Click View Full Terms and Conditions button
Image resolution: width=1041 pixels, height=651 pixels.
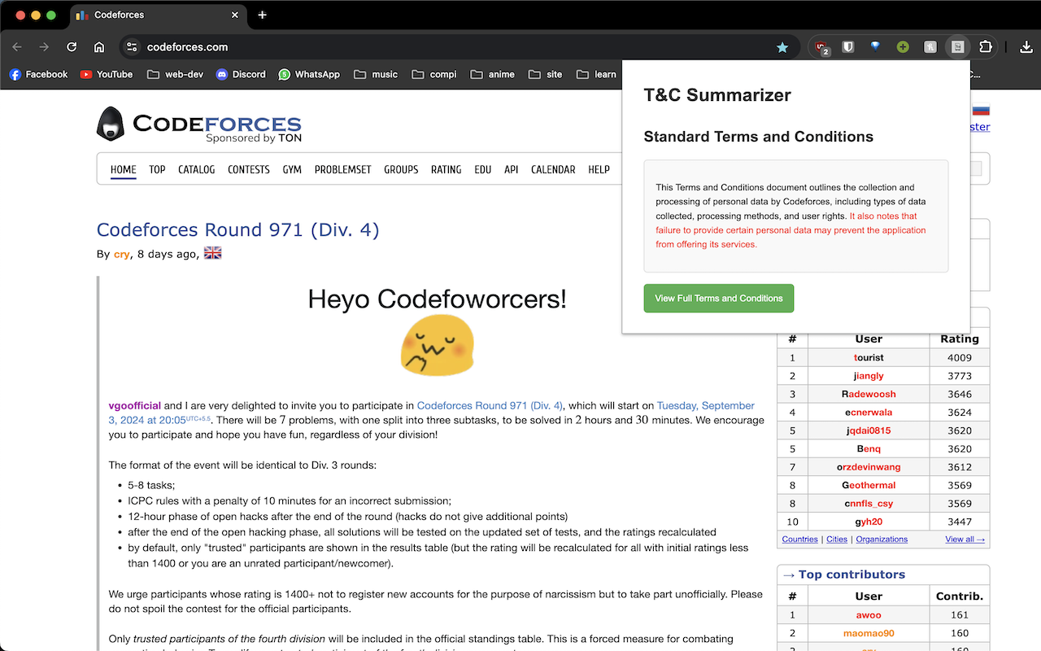718,299
